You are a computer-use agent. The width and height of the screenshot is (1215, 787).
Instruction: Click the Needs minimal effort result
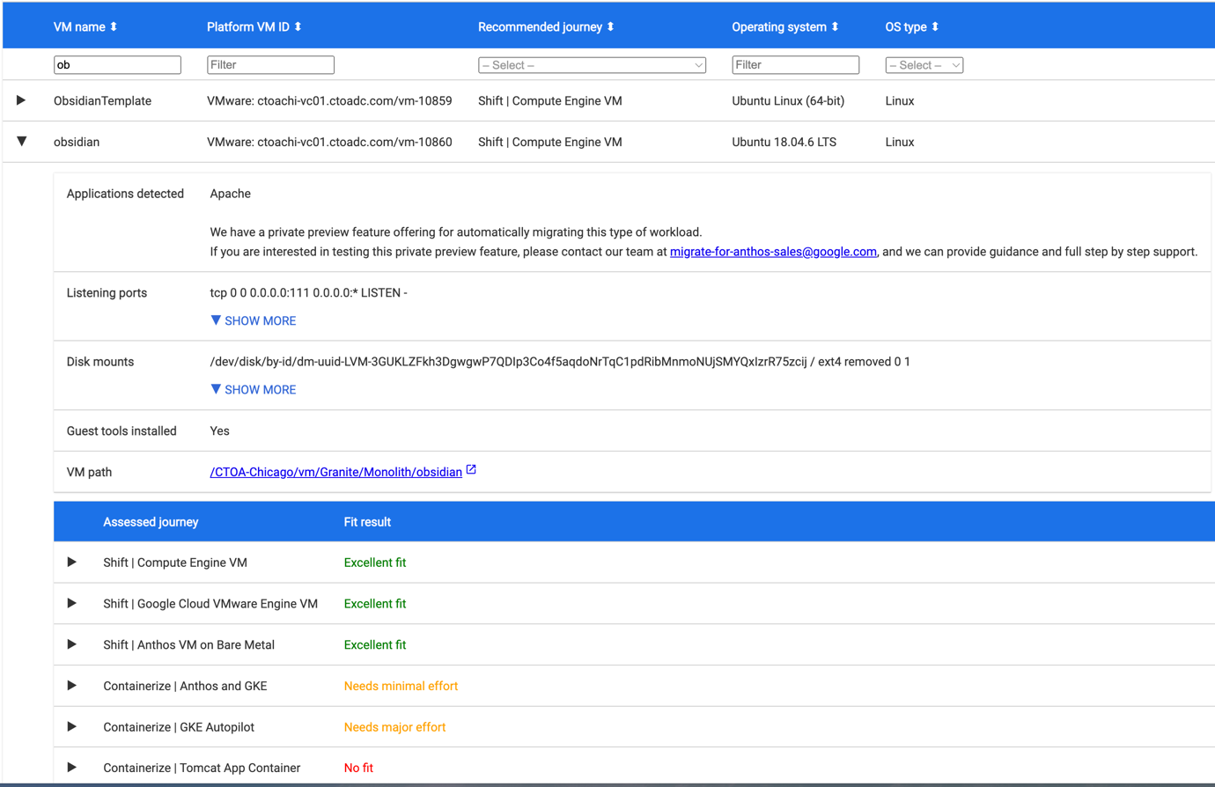coord(401,686)
